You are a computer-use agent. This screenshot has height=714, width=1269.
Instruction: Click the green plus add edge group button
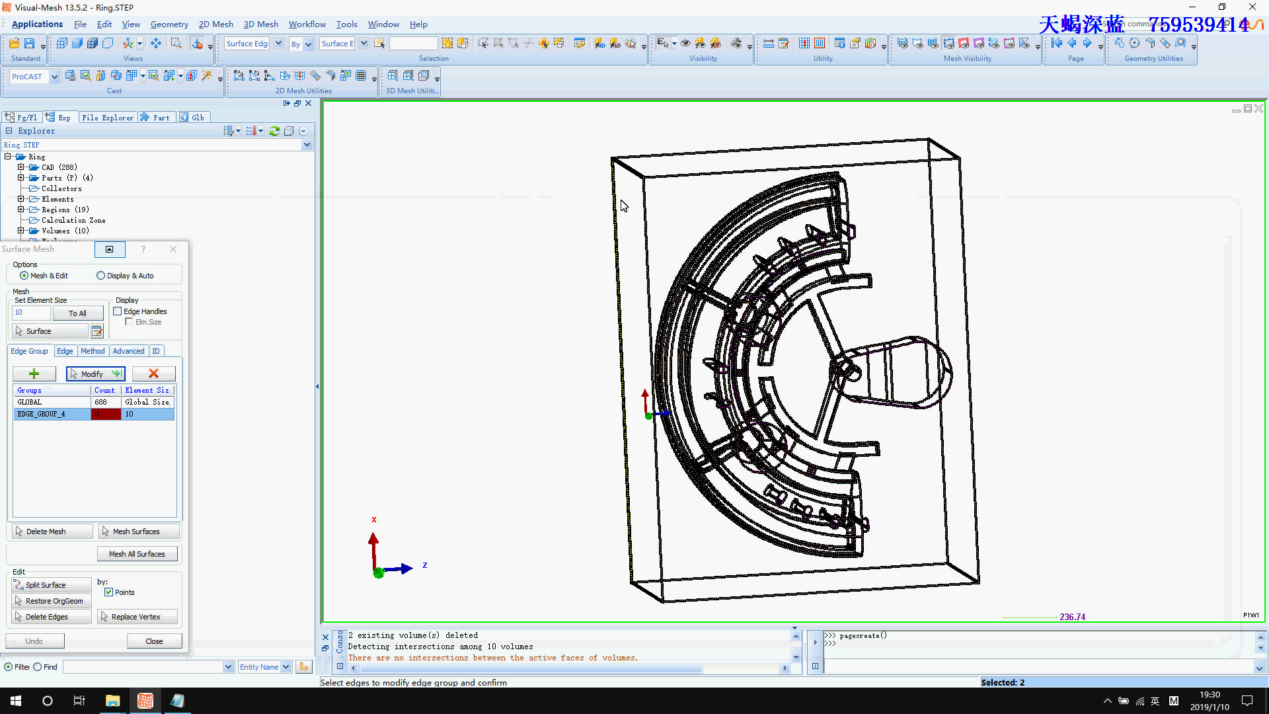[34, 374]
